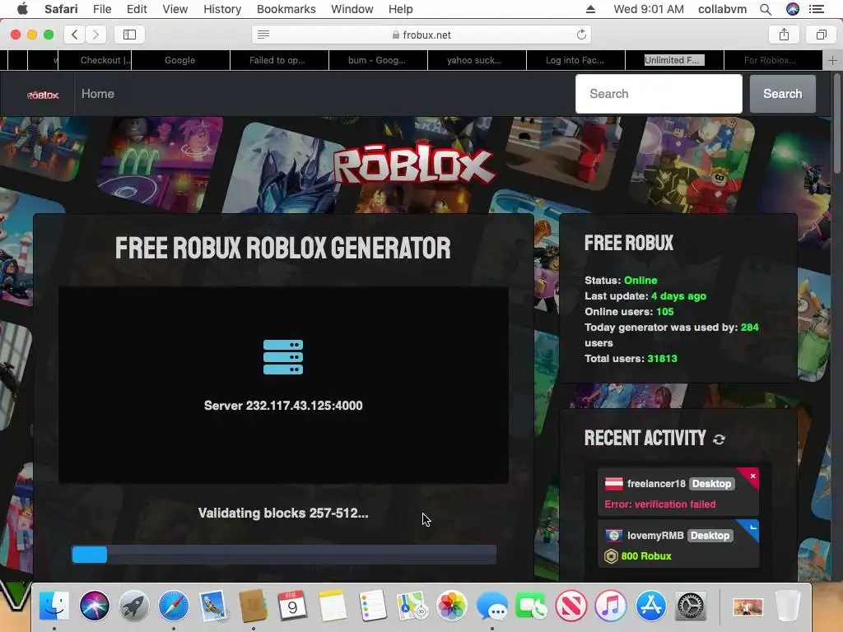The width and height of the screenshot is (843, 632).
Task: Show the Safari sidebar
Action: click(129, 35)
